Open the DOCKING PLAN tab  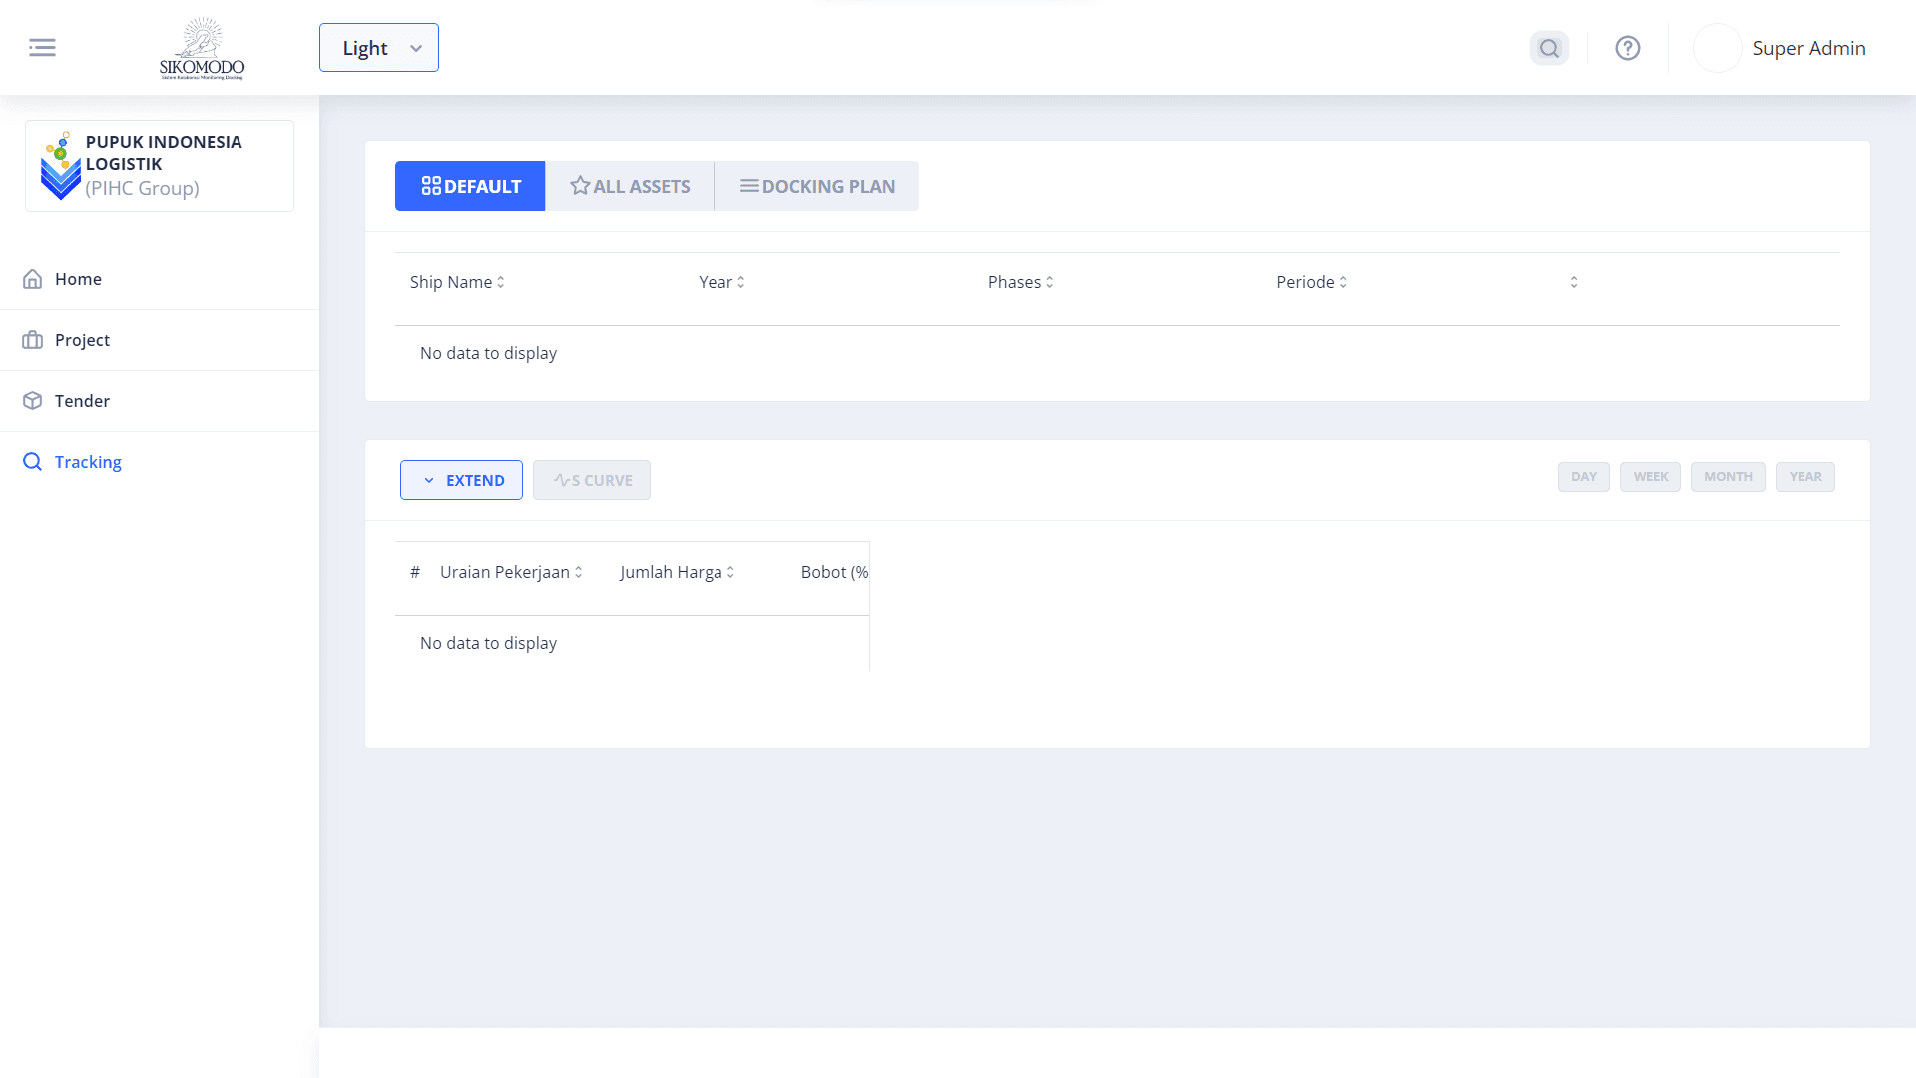pyautogui.click(x=816, y=186)
